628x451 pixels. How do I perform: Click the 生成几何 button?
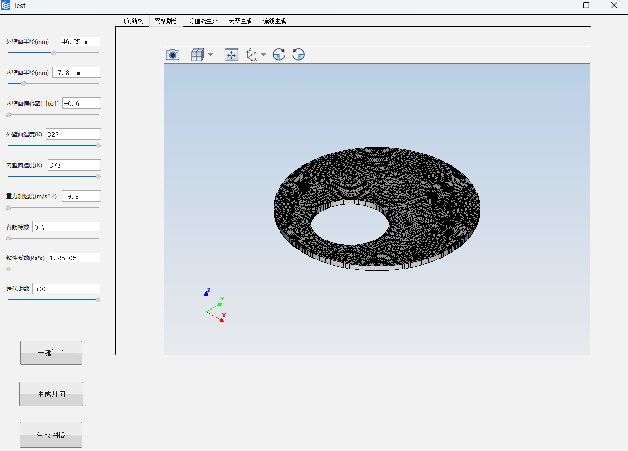tap(51, 394)
